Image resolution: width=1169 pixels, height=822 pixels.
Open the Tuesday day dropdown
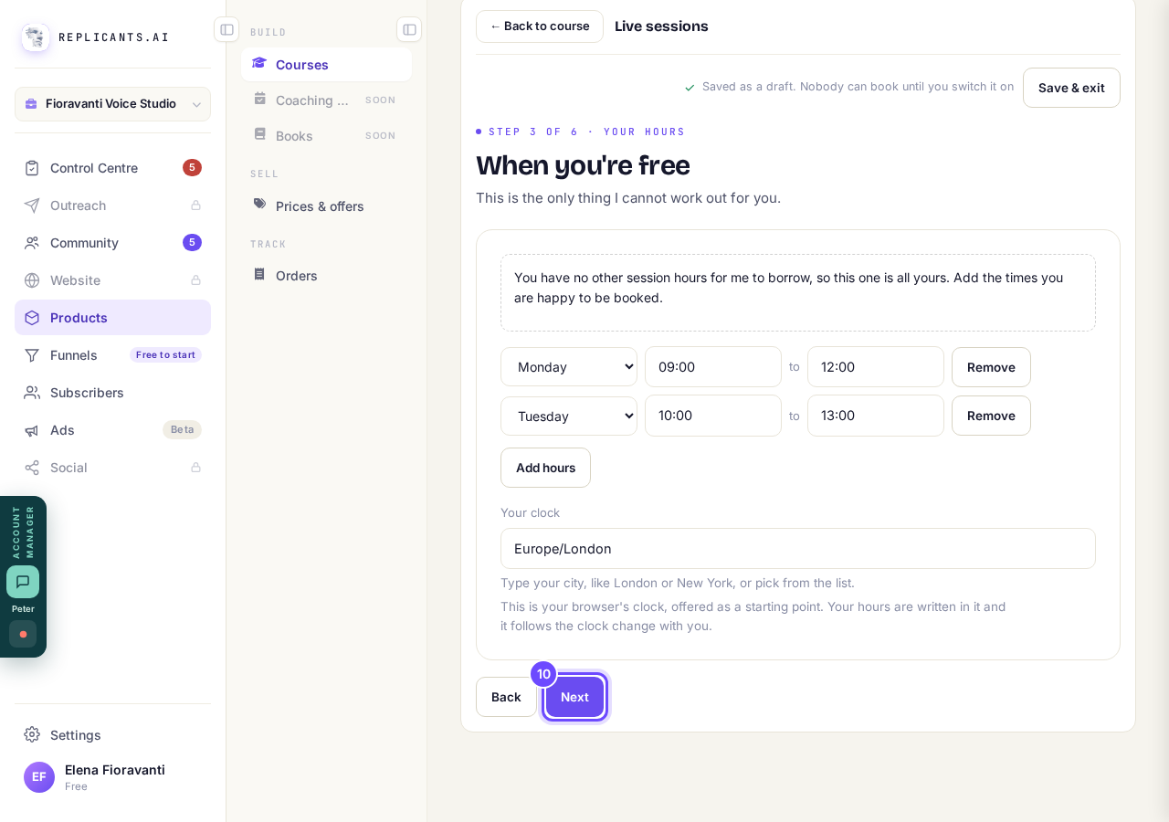[x=569, y=416]
